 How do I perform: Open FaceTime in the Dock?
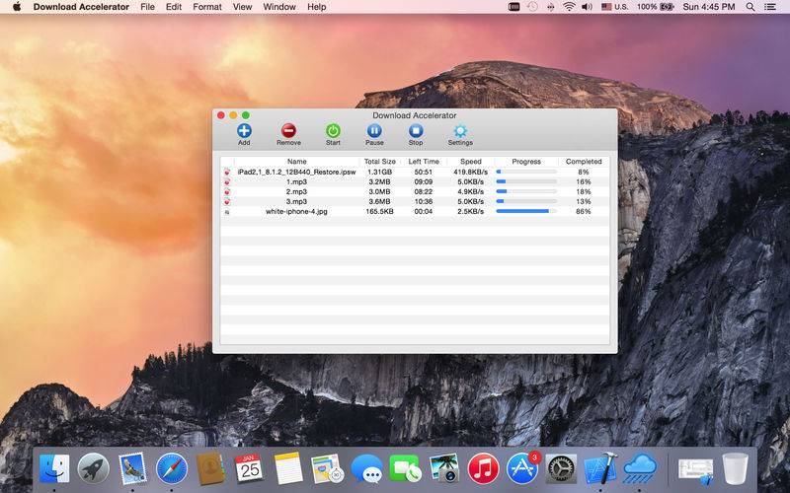pos(405,469)
